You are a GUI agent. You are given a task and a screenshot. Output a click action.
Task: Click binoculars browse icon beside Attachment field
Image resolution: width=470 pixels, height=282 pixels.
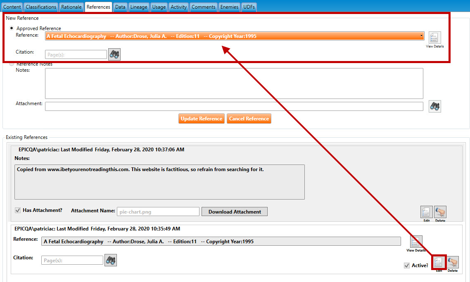tap(434, 106)
